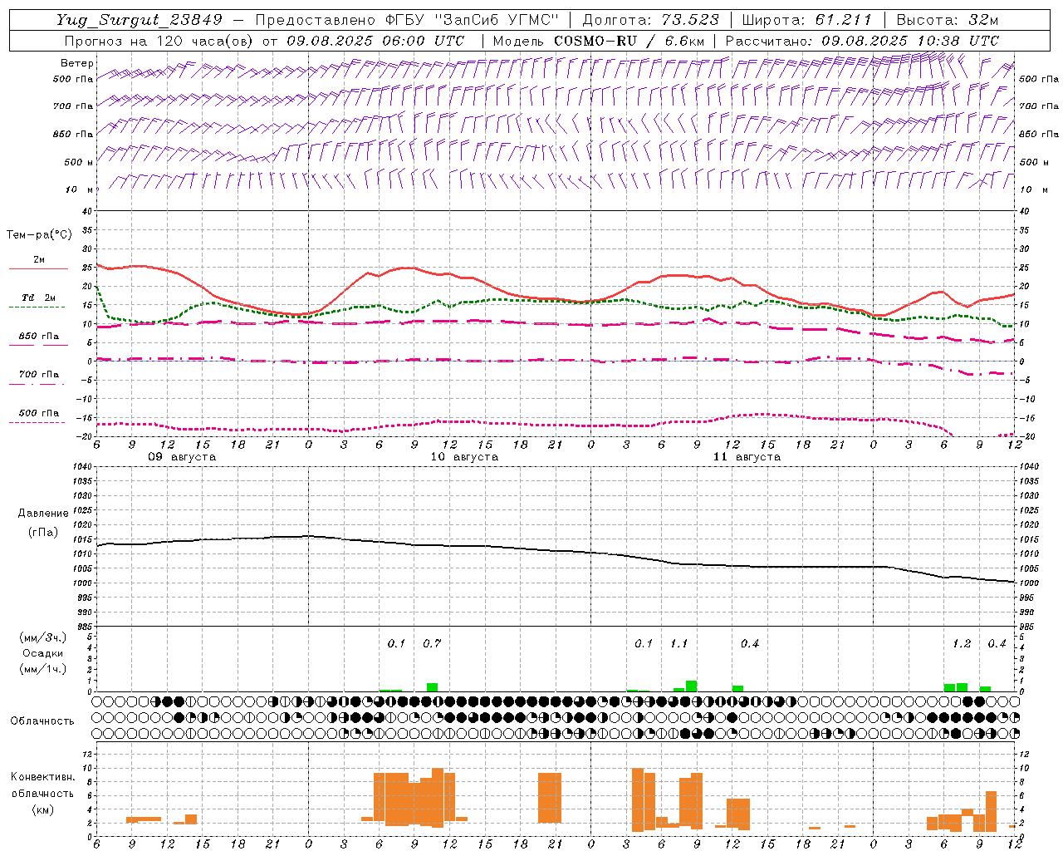Click the 1.1 precipitation amount value
The image size is (1063, 851).
678,643
